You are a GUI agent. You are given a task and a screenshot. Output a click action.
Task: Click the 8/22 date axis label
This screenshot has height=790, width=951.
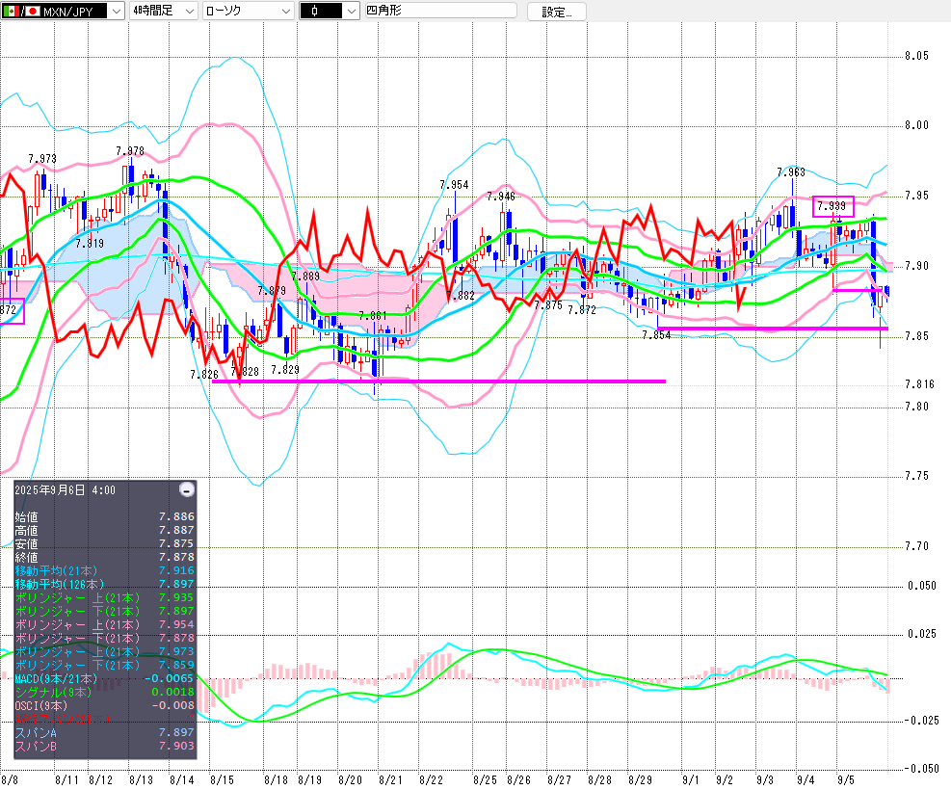(432, 779)
